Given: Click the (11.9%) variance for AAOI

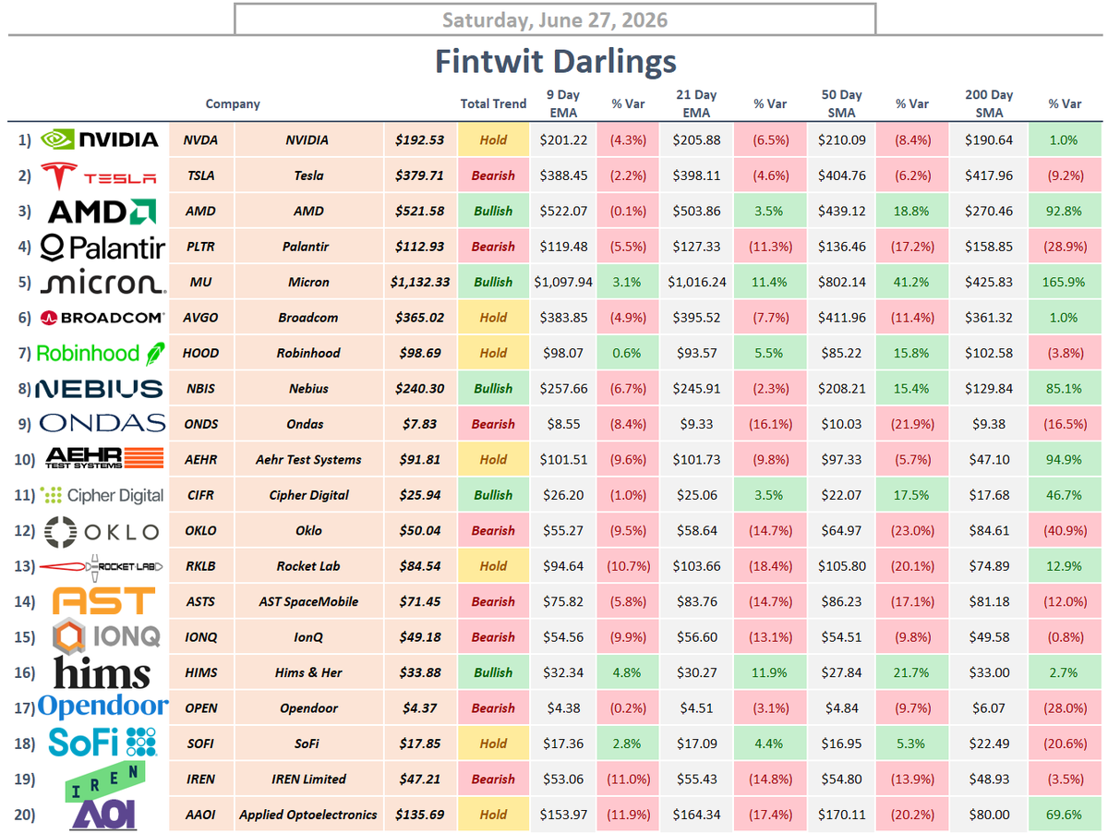Looking at the screenshot, I should pos(628,815).
